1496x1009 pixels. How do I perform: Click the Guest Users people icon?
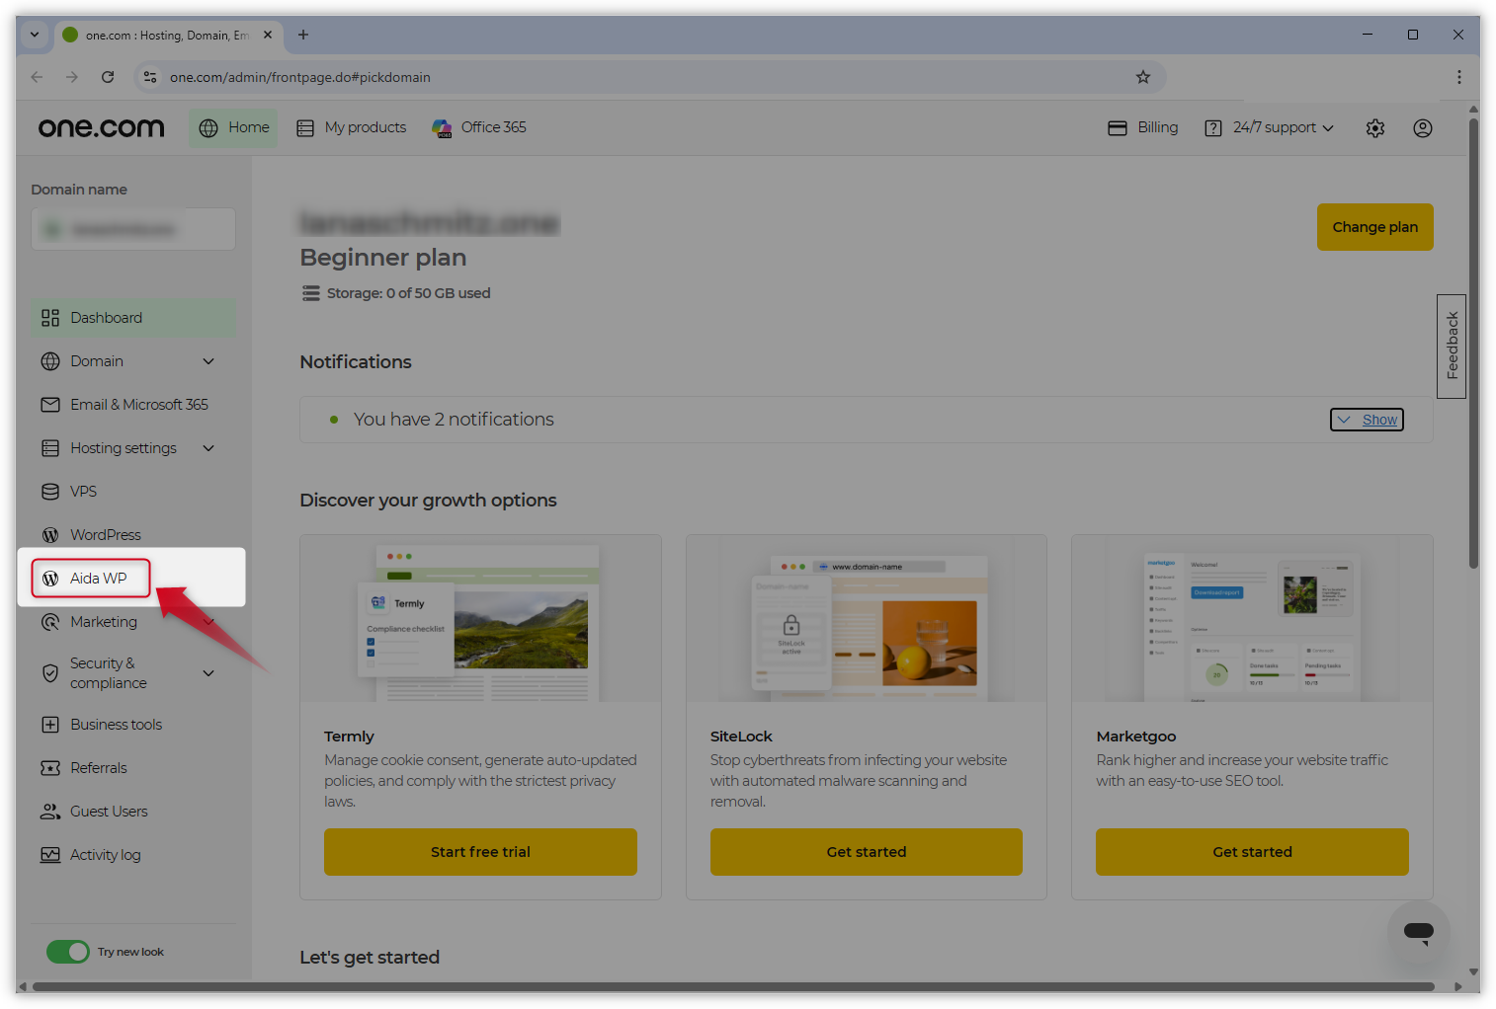[50, 812]
